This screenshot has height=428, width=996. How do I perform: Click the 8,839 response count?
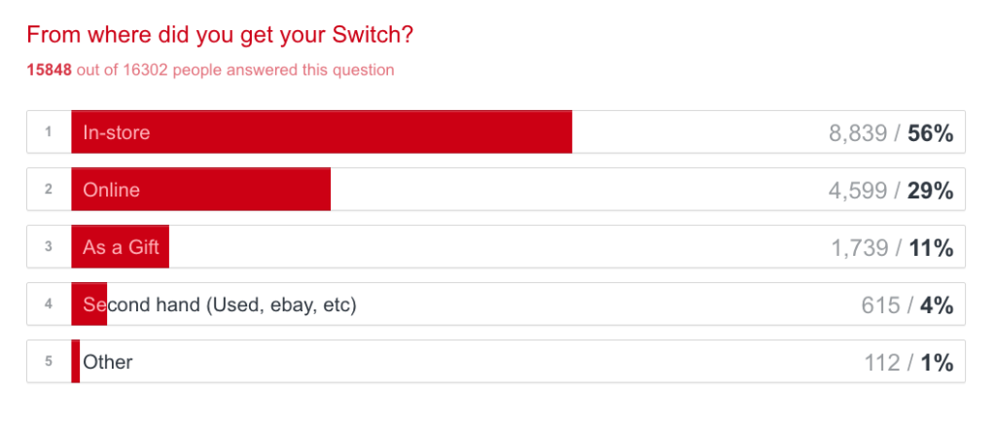click(x=859, y=133)
